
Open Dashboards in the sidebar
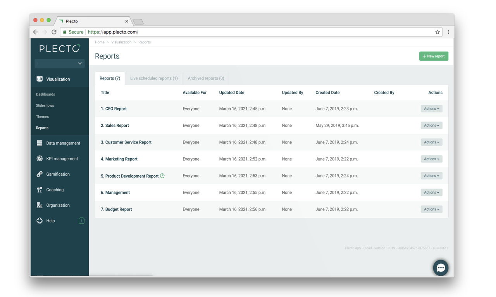click(x=45, y=94)
